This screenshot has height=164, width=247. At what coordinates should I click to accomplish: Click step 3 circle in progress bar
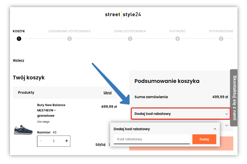point(130,39)
